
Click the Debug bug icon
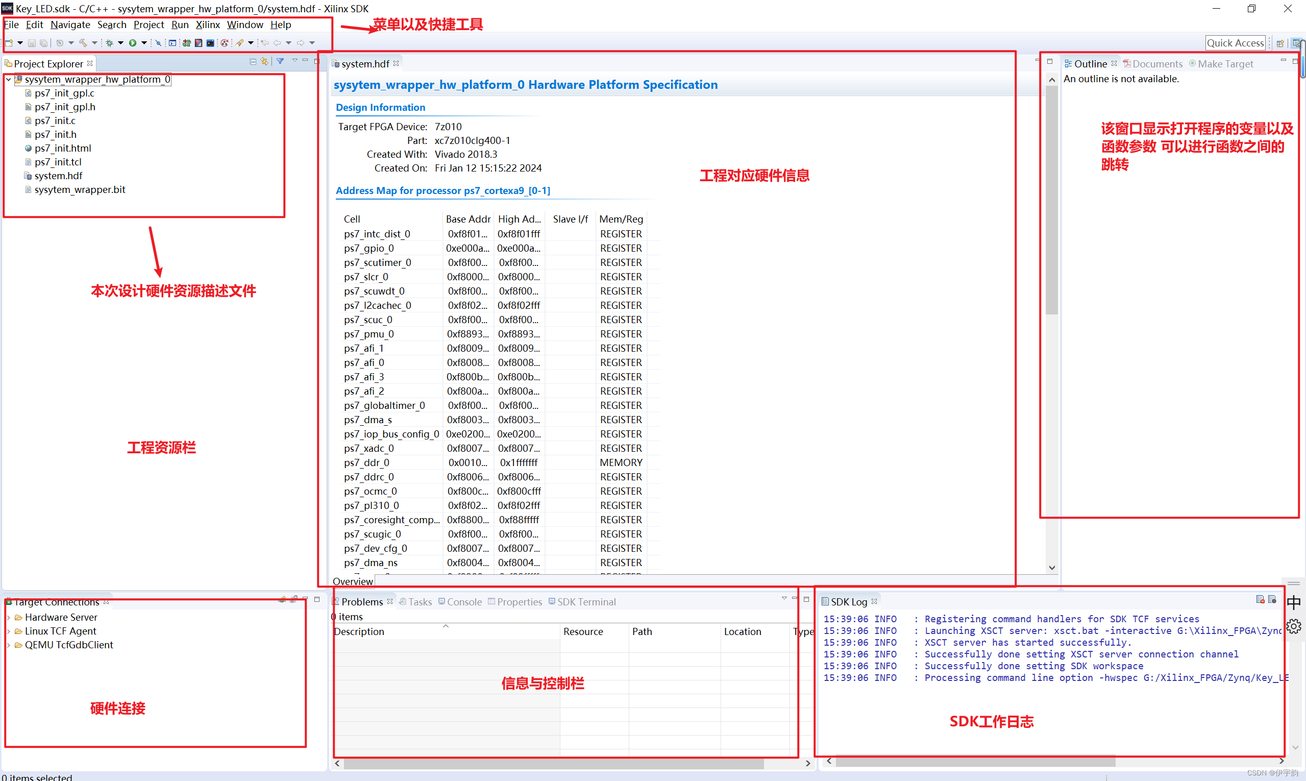109,43
